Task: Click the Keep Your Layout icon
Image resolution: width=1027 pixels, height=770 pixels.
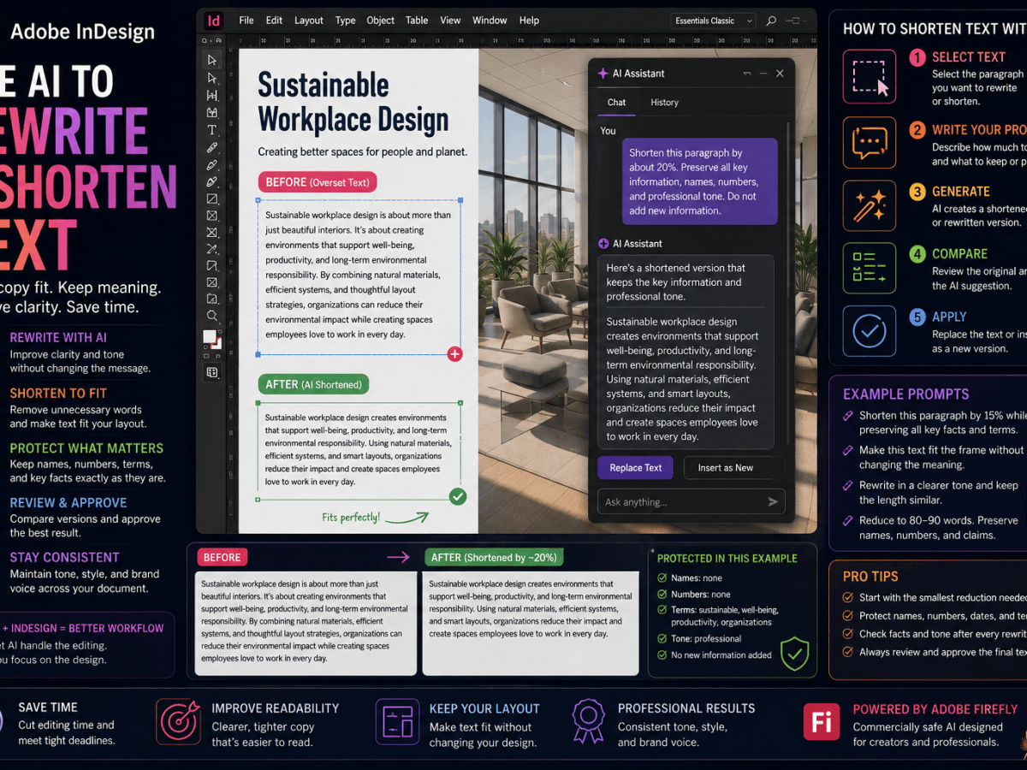Action: click(398, 721)
